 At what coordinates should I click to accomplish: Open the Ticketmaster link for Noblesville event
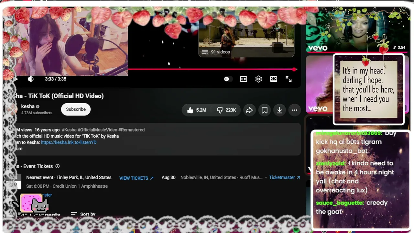pyautogui.click(x=285, y=178)
